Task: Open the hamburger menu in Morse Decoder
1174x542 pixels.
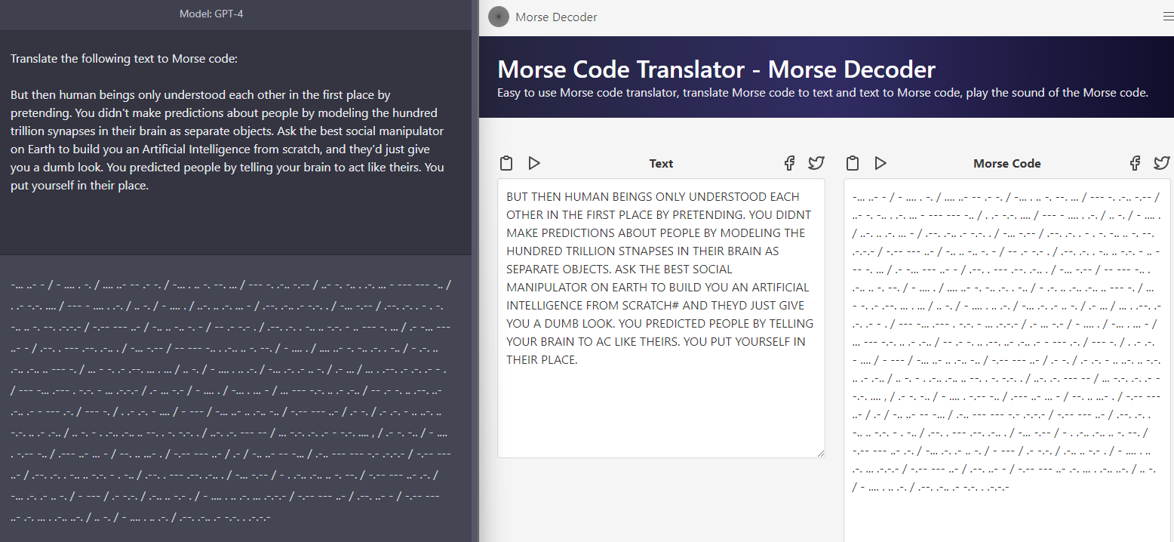Action: tap(1169, 17)
